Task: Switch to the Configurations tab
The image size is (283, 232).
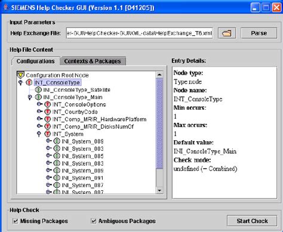Action: [x=36, y=61]
